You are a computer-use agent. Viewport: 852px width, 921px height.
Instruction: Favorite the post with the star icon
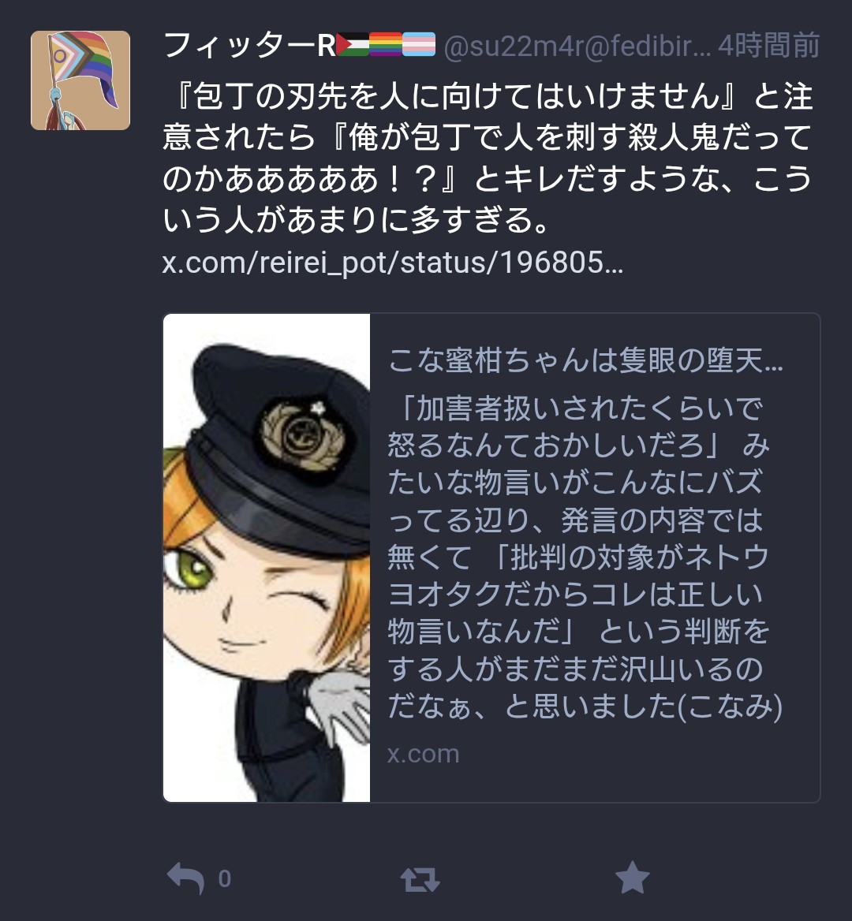[x=632, y=878]
